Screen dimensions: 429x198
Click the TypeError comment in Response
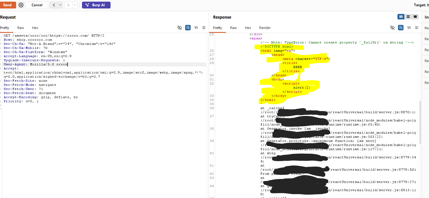337,42
